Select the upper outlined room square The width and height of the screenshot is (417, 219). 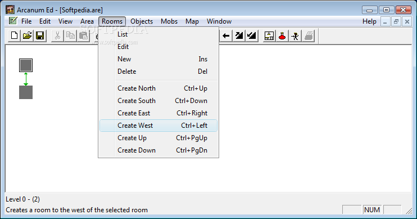[x=26, y=65]
